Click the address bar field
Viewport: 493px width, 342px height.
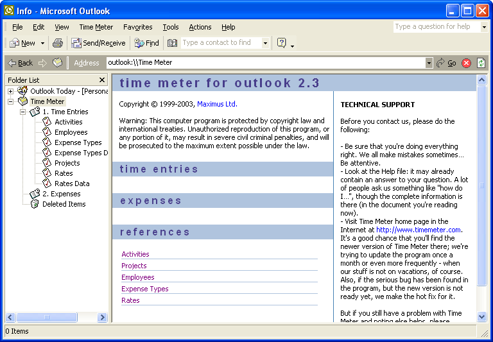266,62
